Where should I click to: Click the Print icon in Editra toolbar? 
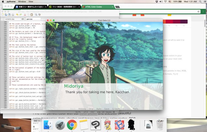tap(13, 15)
